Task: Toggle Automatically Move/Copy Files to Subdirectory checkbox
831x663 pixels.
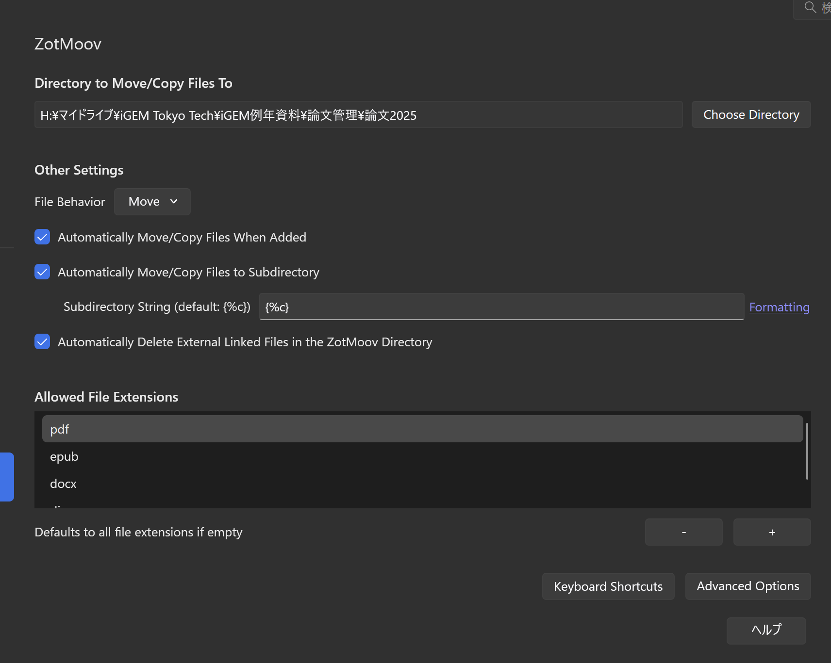Action: [42, 272]
